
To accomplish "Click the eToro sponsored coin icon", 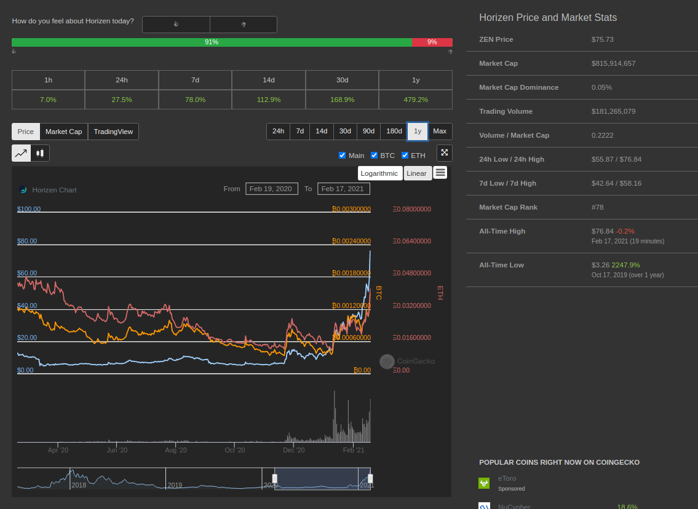I will (484, 483).
